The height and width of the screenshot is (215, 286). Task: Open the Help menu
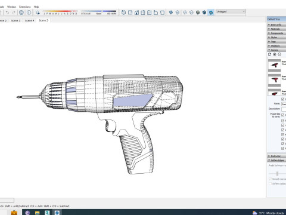(36, 7)
